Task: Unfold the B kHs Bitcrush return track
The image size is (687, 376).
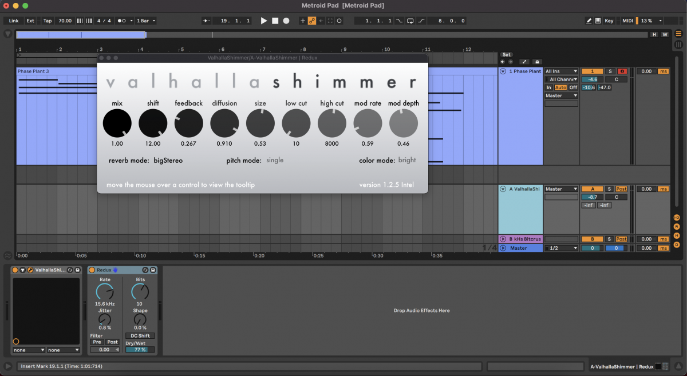Action: point(503,239)
